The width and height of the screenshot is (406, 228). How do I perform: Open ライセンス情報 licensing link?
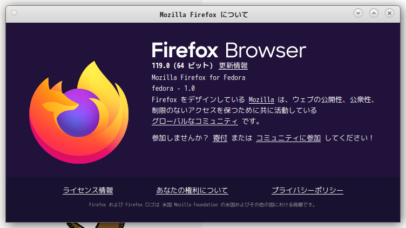[88, 190]
